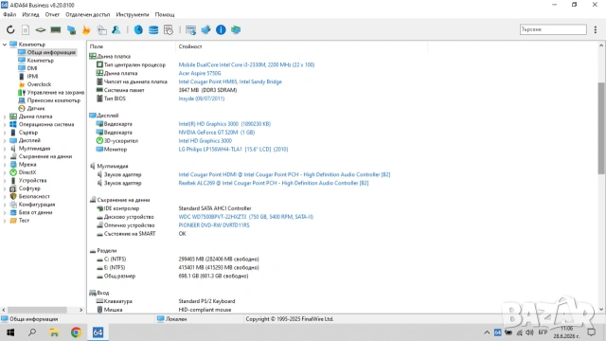Open the NVIDIA GeForce GT 520M link
This screenshot has height=341, width=606.
click(217, 133)
